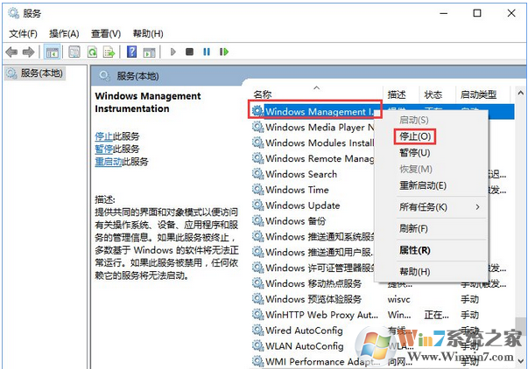This screenshot has height=369, width=528.
Task: Maximize the 服务 window
Action: coord(477,13)
